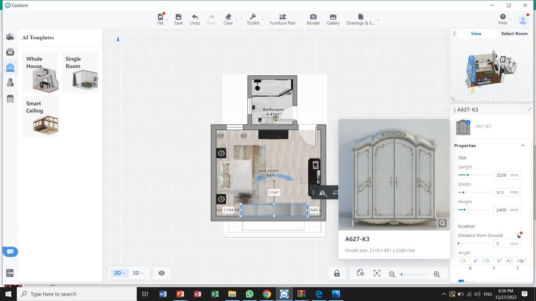
Task: Choose the Single Room template
Action: pyautogui.click(x=80, y=71)
